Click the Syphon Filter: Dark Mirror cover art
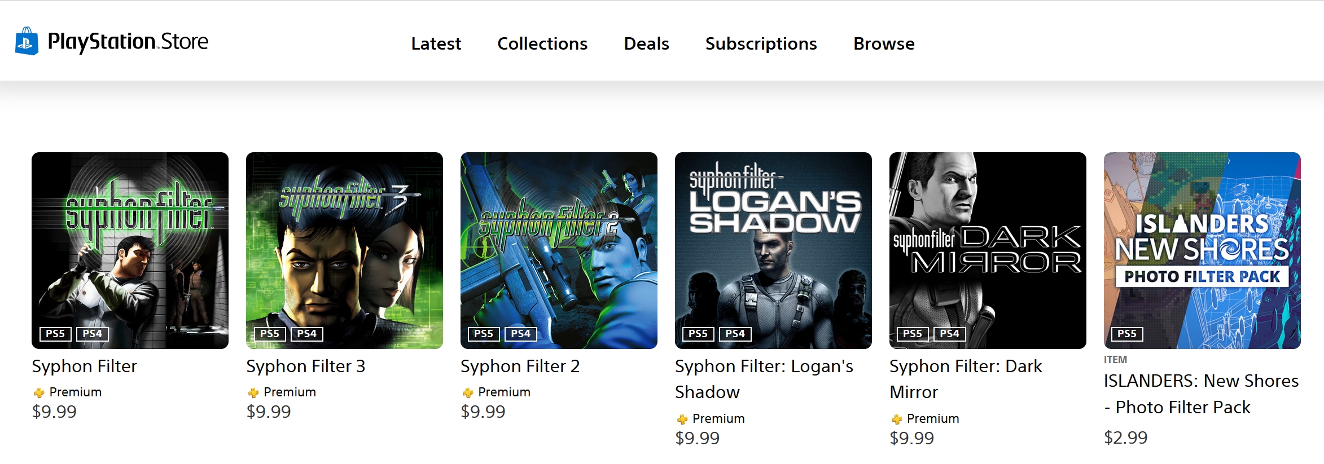This screenshot has width=1324, height=464. (988, 250)
